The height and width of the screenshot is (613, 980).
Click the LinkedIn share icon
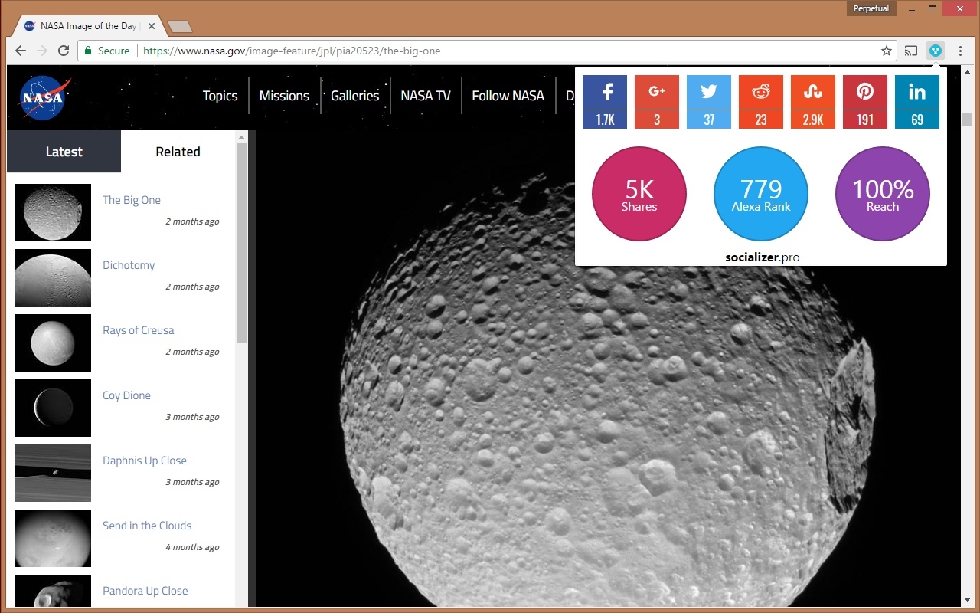pos(917,92)
